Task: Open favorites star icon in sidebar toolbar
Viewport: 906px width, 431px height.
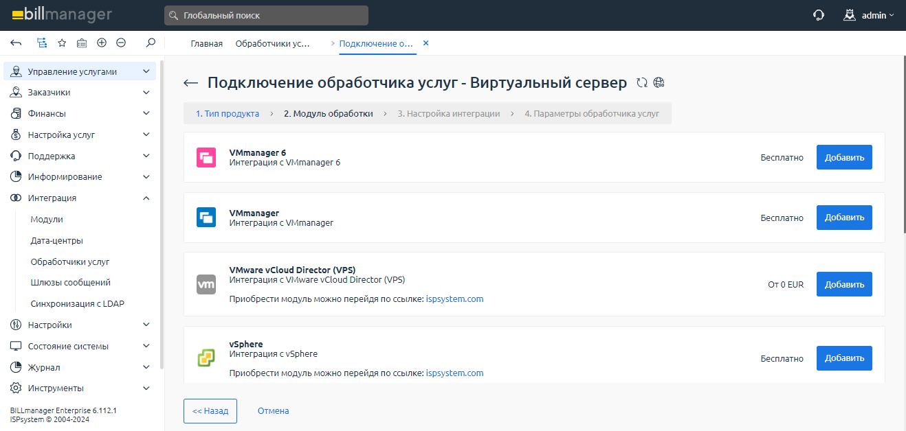Action: pyautogui.click(x=62, y=43)
